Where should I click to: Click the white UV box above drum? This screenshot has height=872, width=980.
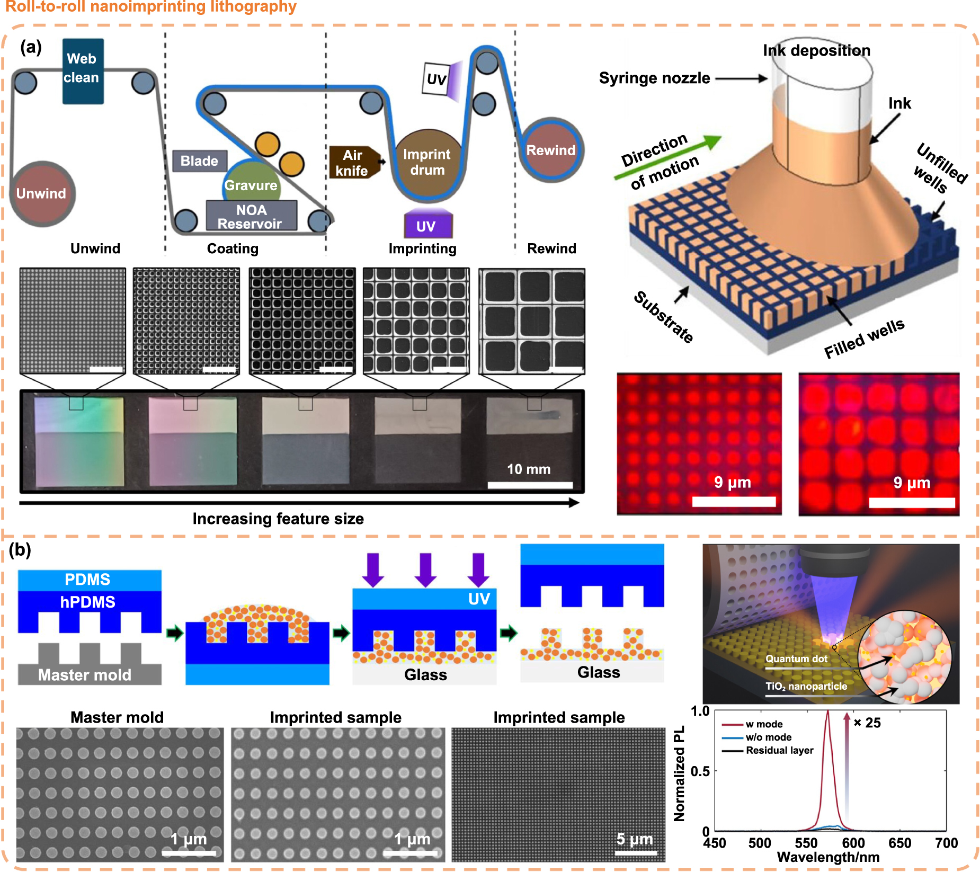tap(436, 79)
